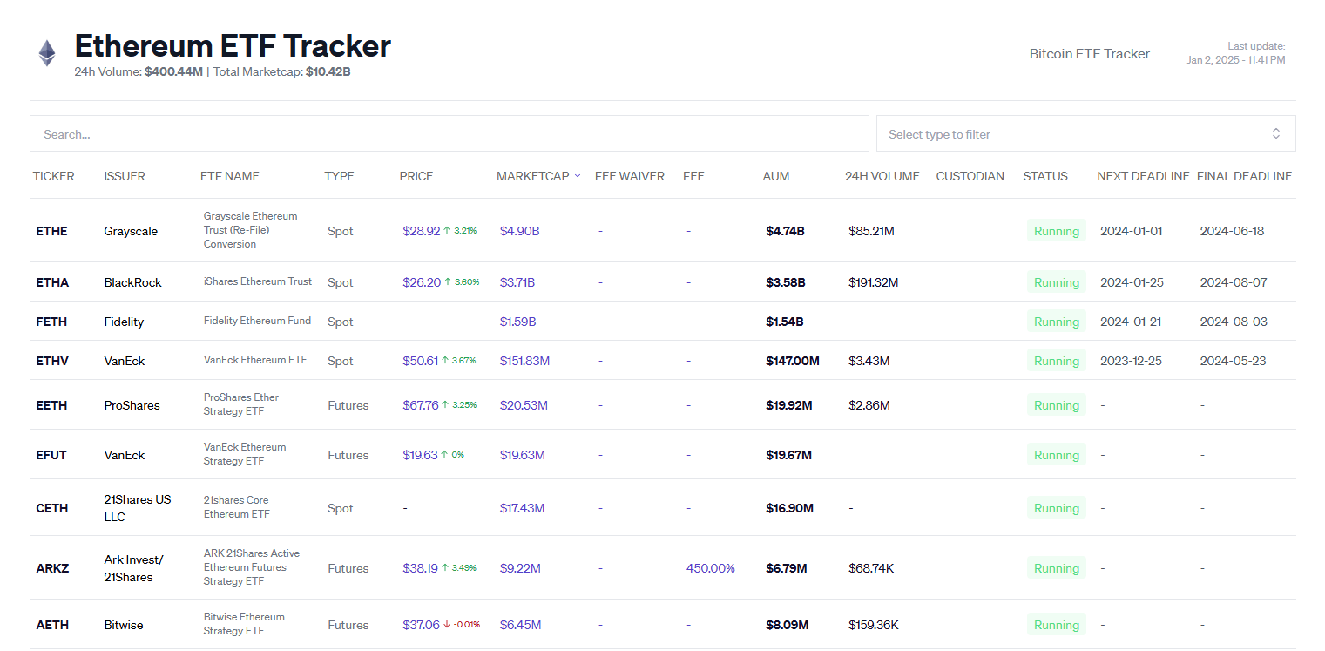Click the ProShares issuer cell
This screenshot has height=651, width=1325.
pos(132,405)
